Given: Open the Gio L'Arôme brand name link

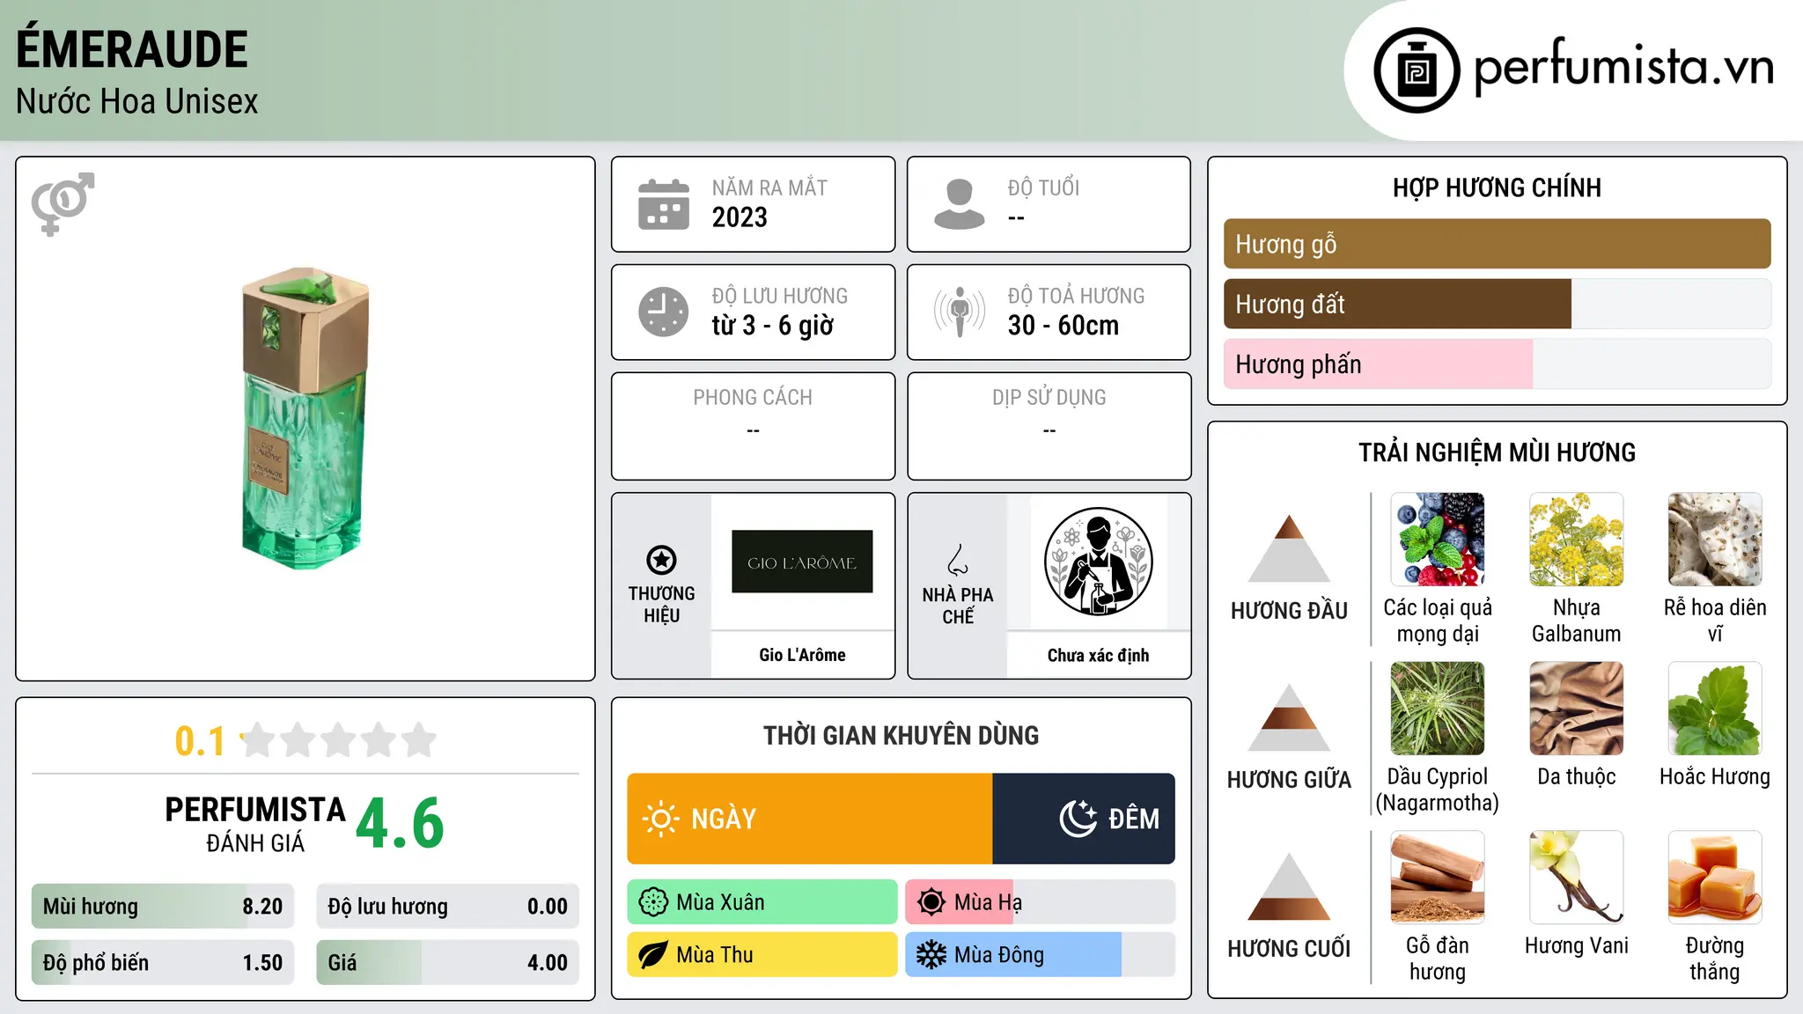Looking at the screenshot, I should tap(802, 655).
